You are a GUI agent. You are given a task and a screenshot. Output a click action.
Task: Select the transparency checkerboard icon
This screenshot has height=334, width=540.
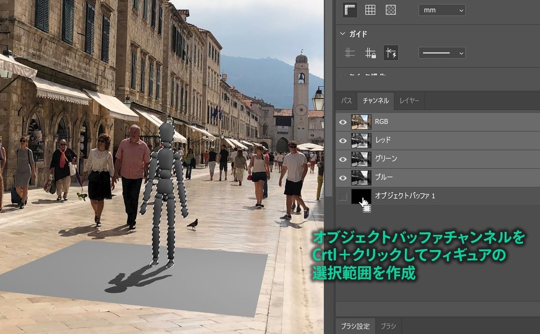[390, 10]
